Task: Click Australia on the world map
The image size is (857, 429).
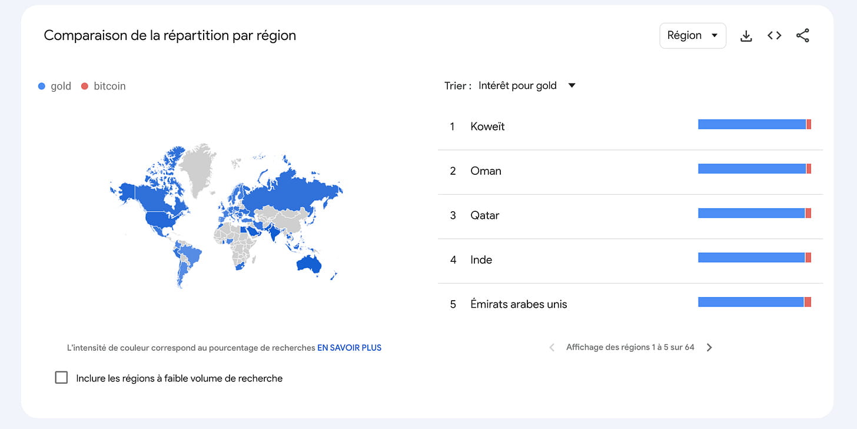Action: click(308, 264)
